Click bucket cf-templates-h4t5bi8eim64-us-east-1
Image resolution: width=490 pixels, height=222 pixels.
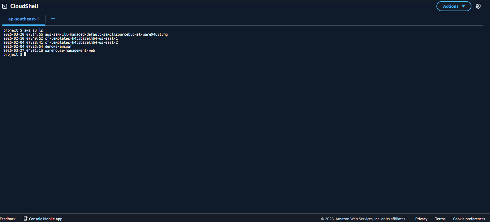[81, 38]
